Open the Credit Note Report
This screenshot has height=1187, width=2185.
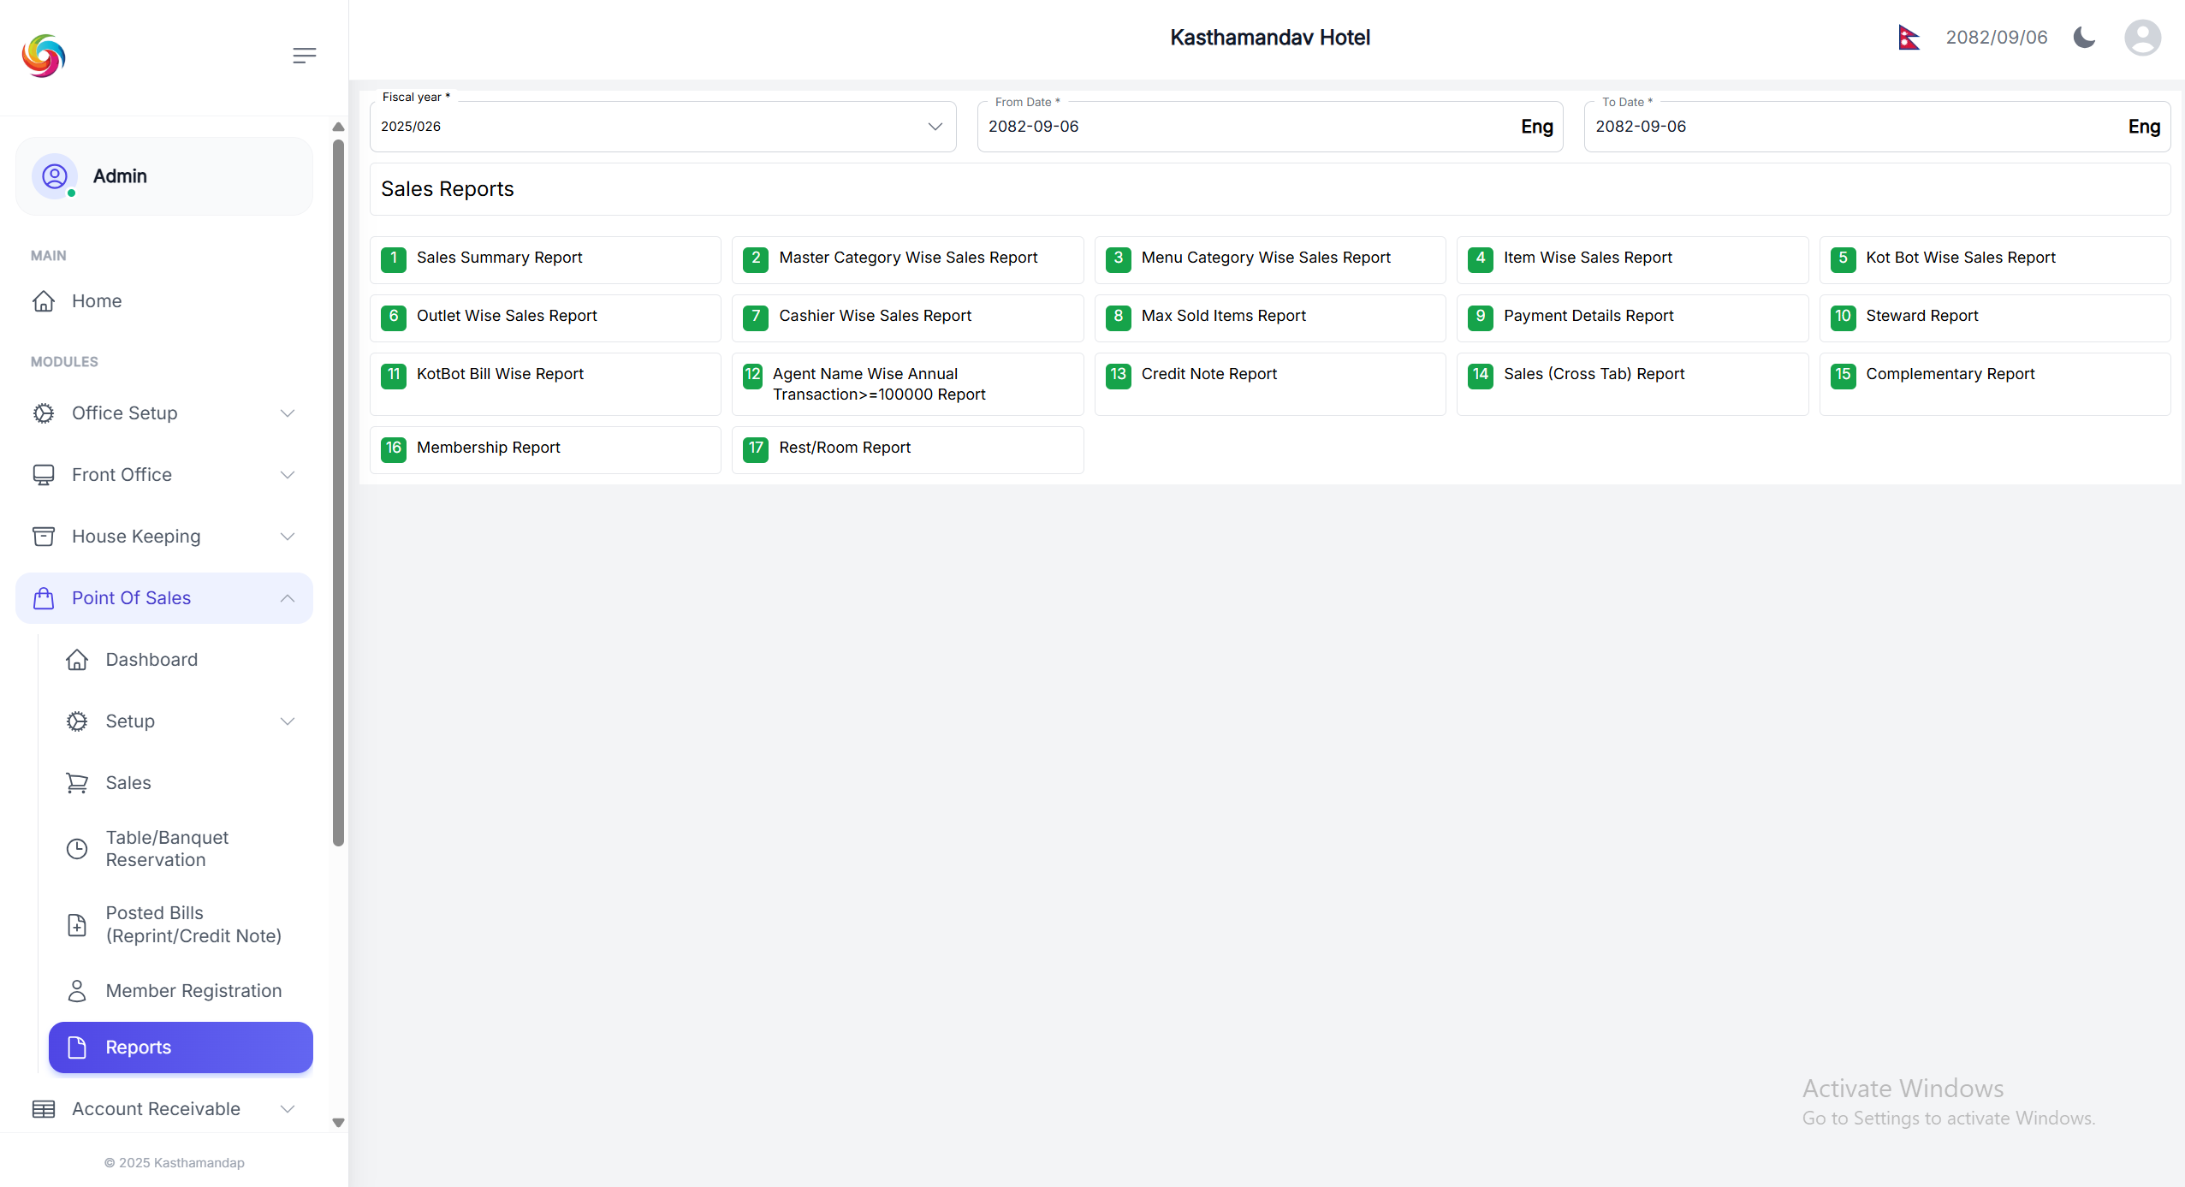tap(1208, 374)
